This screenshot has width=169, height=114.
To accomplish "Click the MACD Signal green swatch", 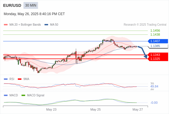I will 23,95.
